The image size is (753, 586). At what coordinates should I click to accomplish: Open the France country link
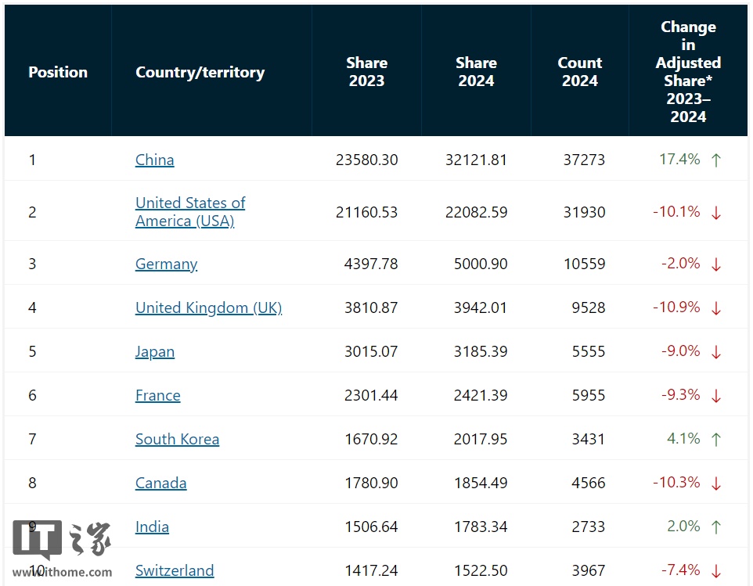pyautogui.click(x=157, y=395)
